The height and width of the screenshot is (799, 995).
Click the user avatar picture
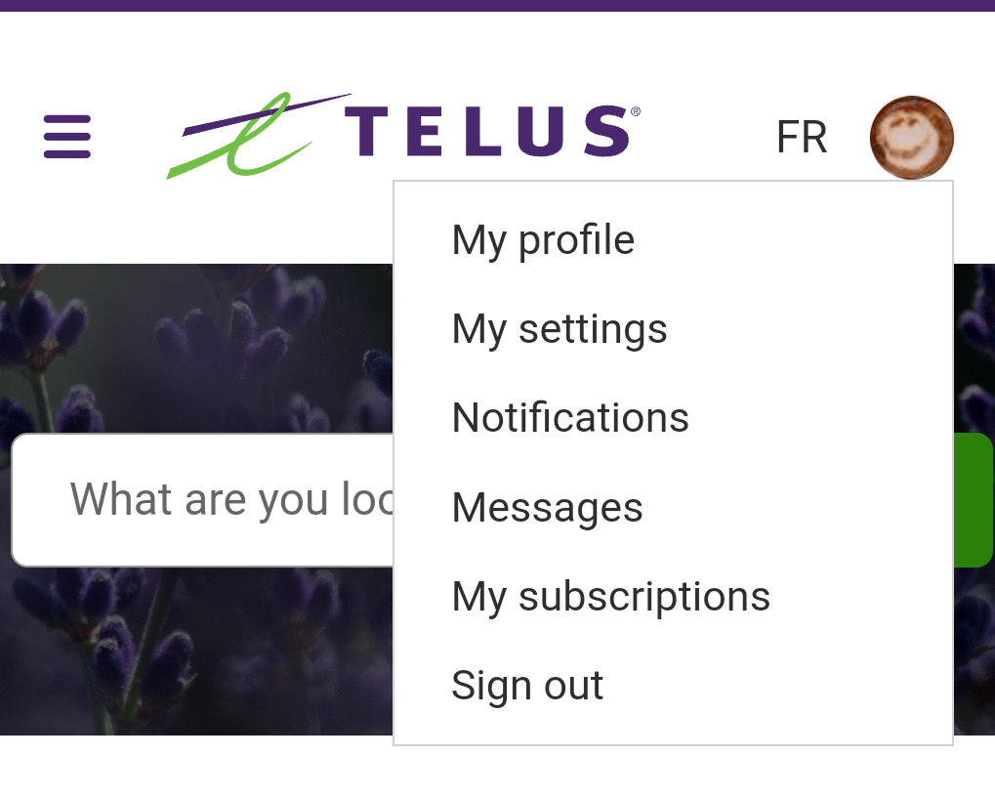click(x=911, y=138)
